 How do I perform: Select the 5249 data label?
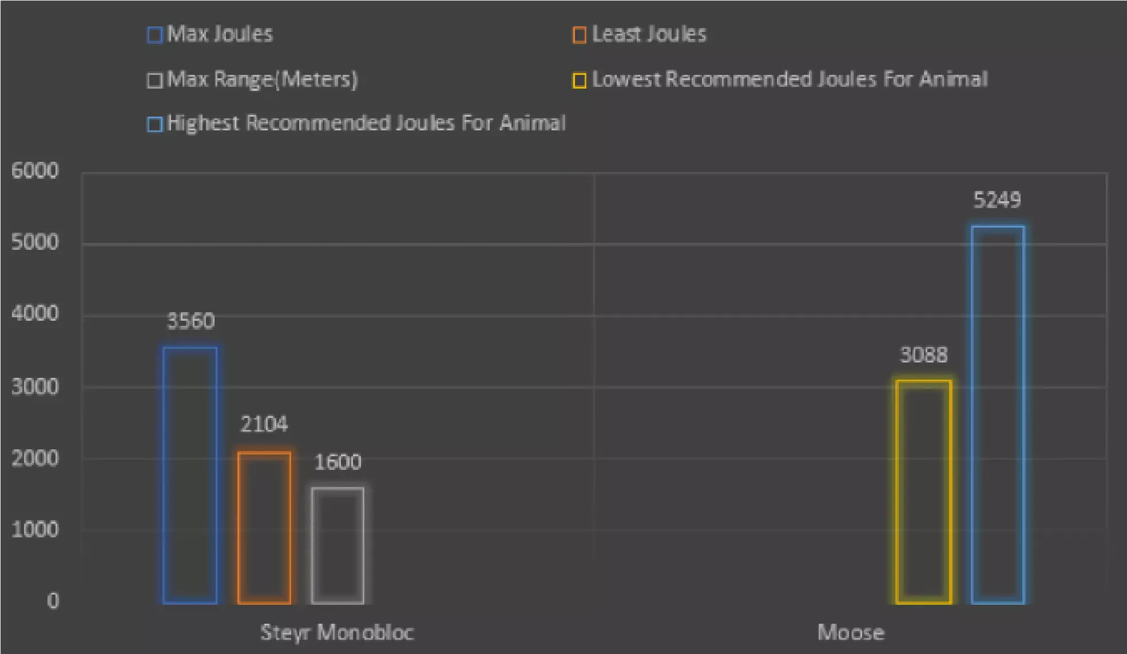click(997, 200)
